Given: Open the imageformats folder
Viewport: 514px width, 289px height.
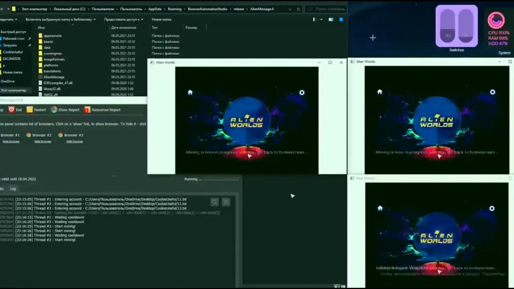Looking at the screenshot, I should tap(54, 59).
